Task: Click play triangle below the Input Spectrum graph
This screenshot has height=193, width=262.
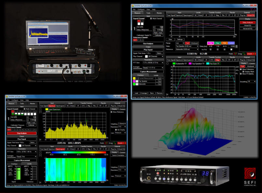Action: pyautogui.click(x=40, y=140)
